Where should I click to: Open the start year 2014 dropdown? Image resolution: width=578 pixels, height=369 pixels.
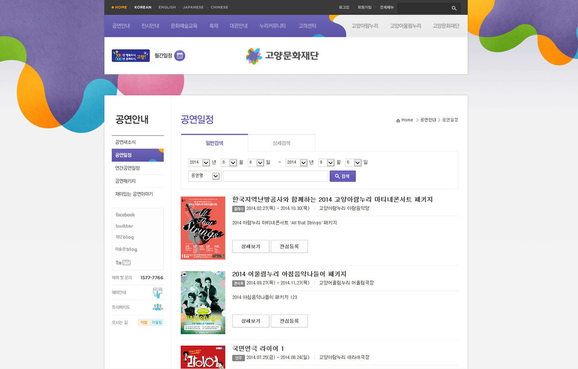click(x=199, y=163)
